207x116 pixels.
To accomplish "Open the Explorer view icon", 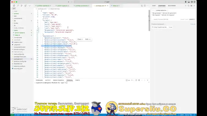I will click(x=14, y=6).
